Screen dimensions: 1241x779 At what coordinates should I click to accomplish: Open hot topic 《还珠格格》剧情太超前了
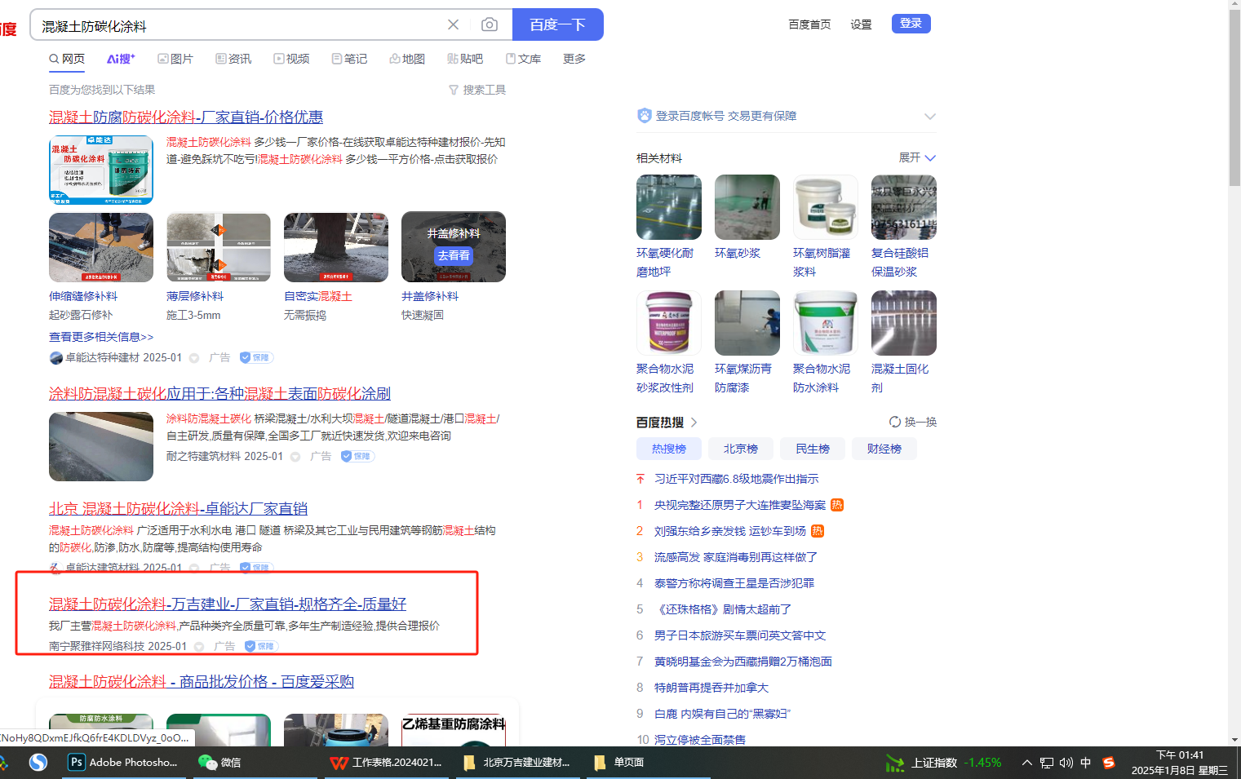pos(723,609)
